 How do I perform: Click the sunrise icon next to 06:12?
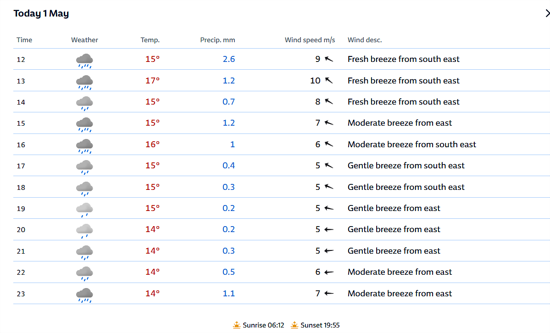237,325
